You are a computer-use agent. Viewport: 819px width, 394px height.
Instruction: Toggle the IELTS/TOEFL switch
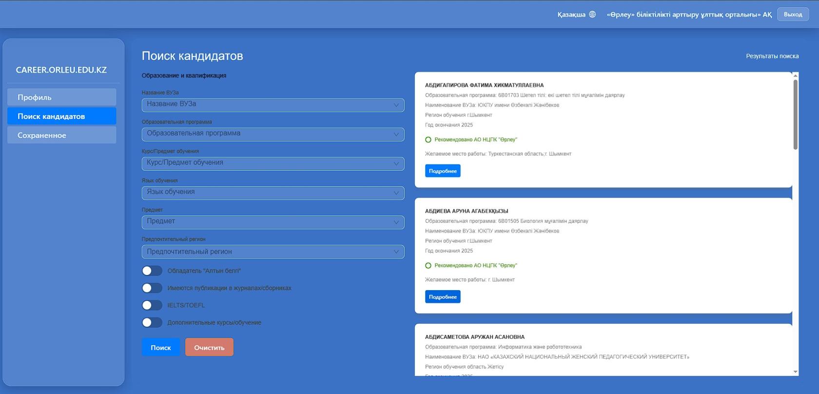click(x=152, y=305)
